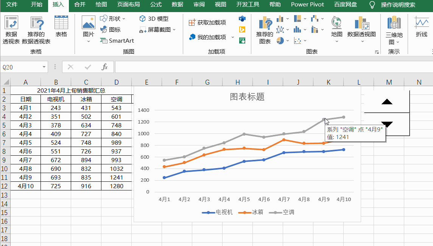The width and height of the screenshot is (433, 246).
Task: Insert an icon graphic (图标)
Action: pos(110,29)
